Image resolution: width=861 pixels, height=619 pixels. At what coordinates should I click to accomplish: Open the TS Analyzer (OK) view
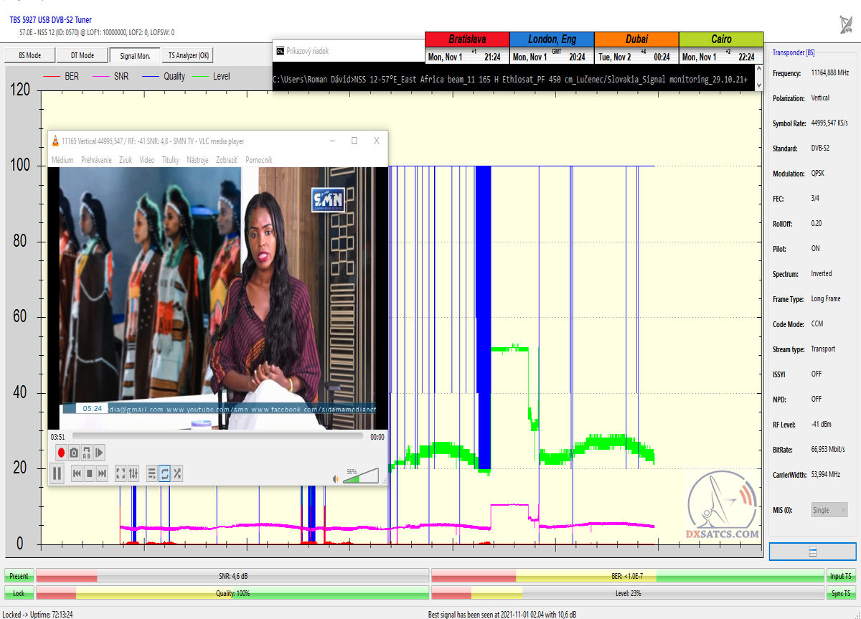click(189, 55)
